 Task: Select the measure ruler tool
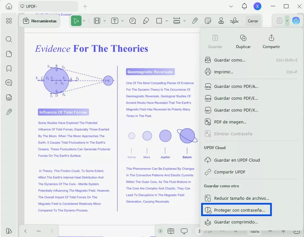(x=177, y=21)
